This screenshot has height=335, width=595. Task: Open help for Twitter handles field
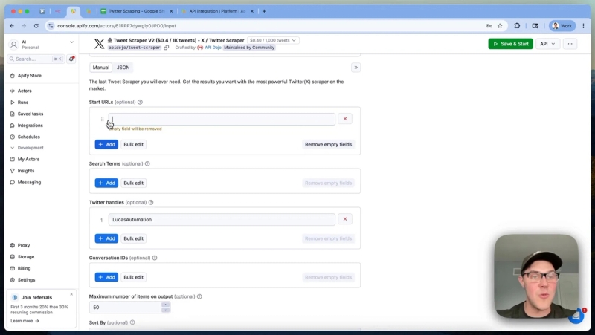pyautogui.click(x=151, y=202)
